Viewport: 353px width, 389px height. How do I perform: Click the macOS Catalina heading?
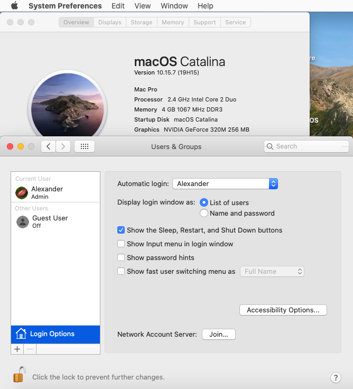point(180,61)
